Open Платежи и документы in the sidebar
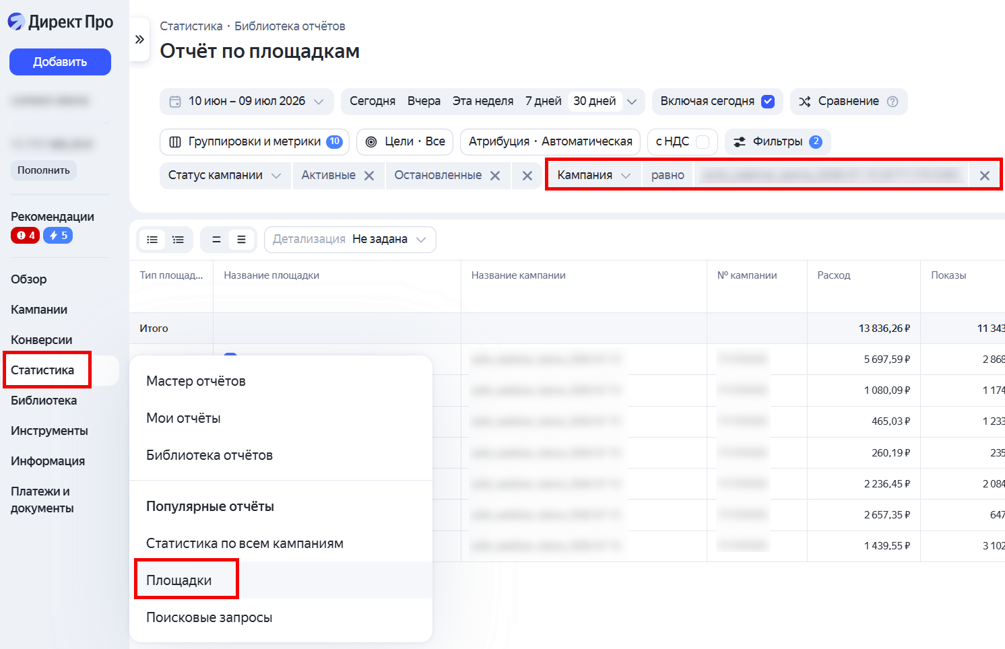The image size is (1005, 649). pos(42,500)
